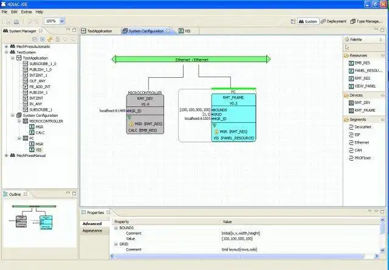Select CALC resource under MICROCONTROLLER in tree
The height and width of the screenshot is (270, 389).
pyautogui.click(x=40, y=133)
